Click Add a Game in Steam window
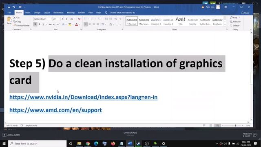Image resolution: width=261 pixels, height=147 pixels. (11, 135)
